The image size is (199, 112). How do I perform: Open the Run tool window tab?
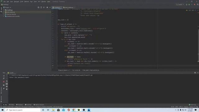pos(5,105)
